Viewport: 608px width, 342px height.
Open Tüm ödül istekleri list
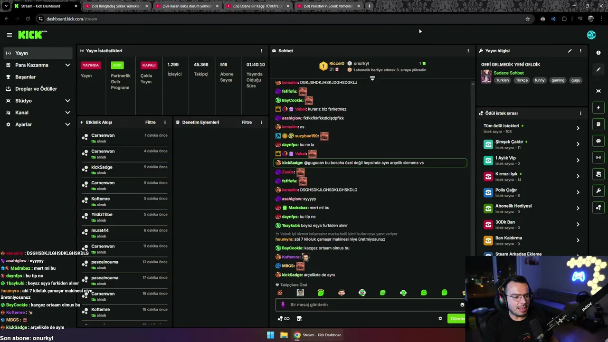(x=531, y=128)
